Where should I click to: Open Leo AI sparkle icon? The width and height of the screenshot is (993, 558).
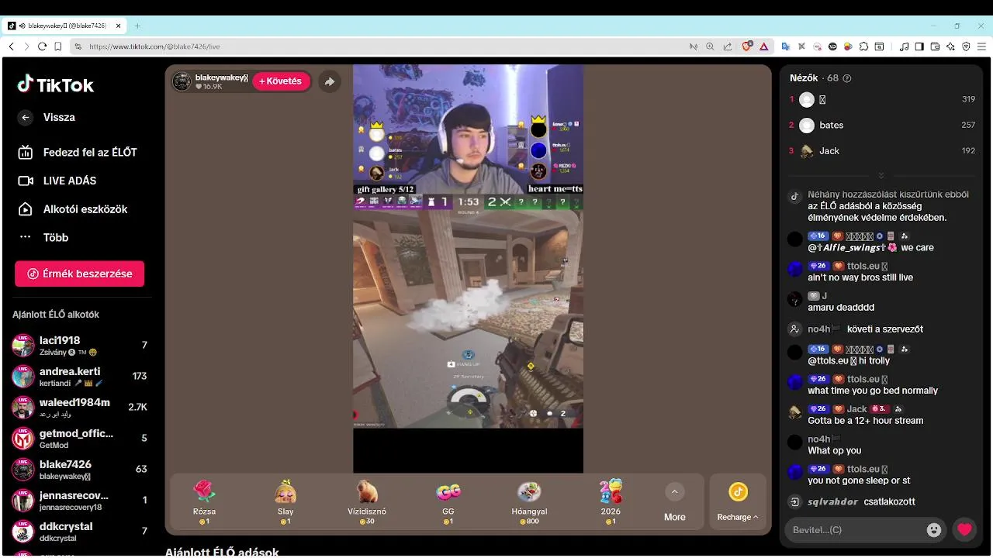950,46
